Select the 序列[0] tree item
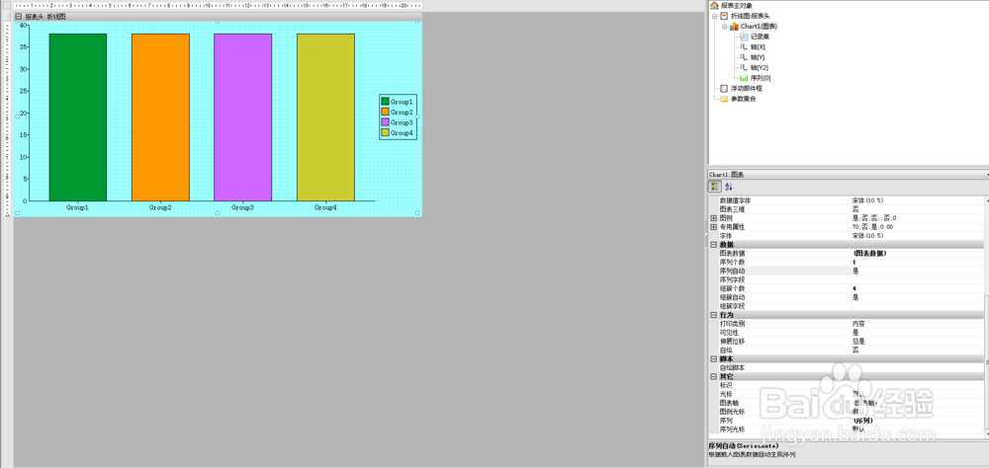The image size is (989, 468). click(760, 78)
